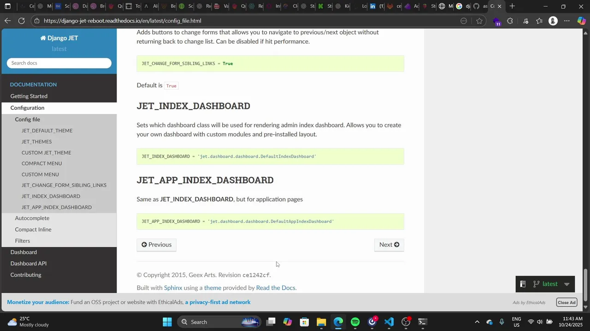Launch File Explorer from taskbar
This screenshot has height=331, width=590.
[x=321, y=322]
